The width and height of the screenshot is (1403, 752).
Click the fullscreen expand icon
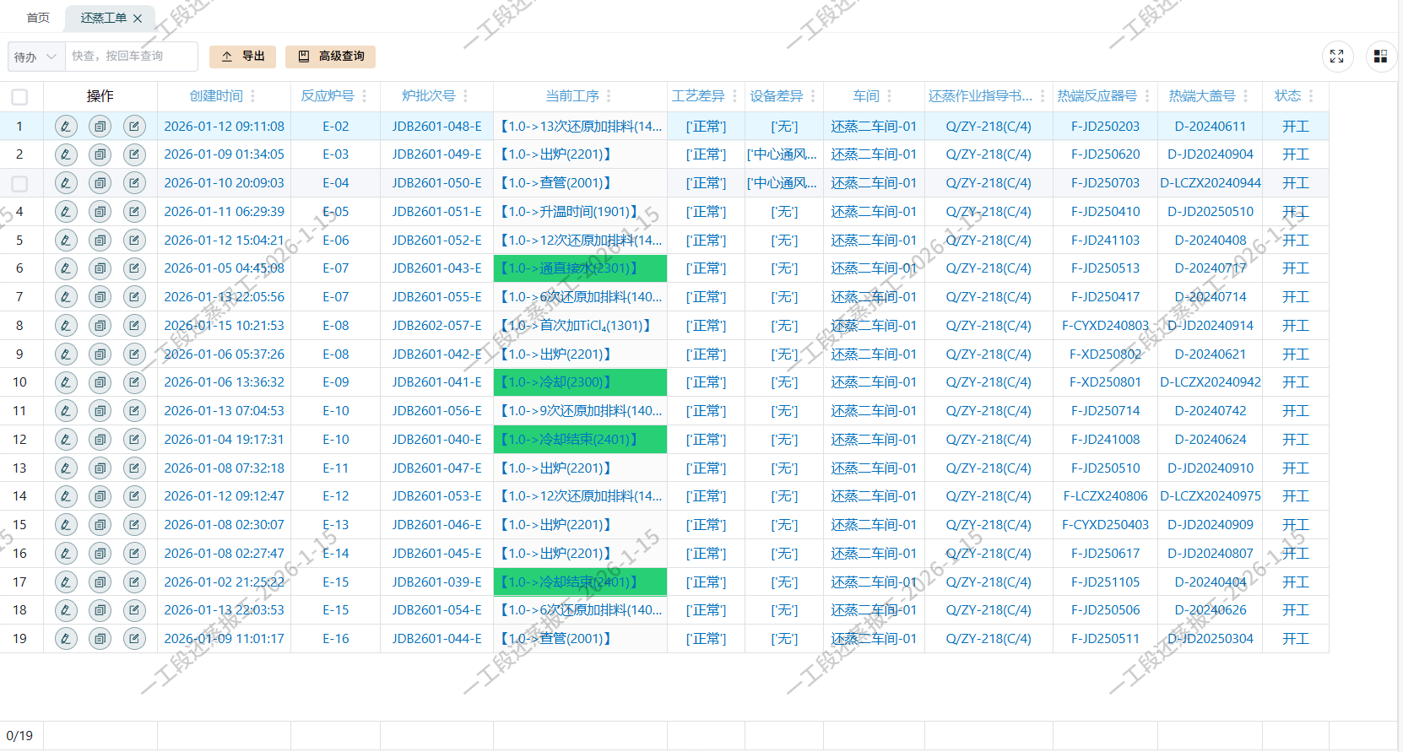point(1336,57)
